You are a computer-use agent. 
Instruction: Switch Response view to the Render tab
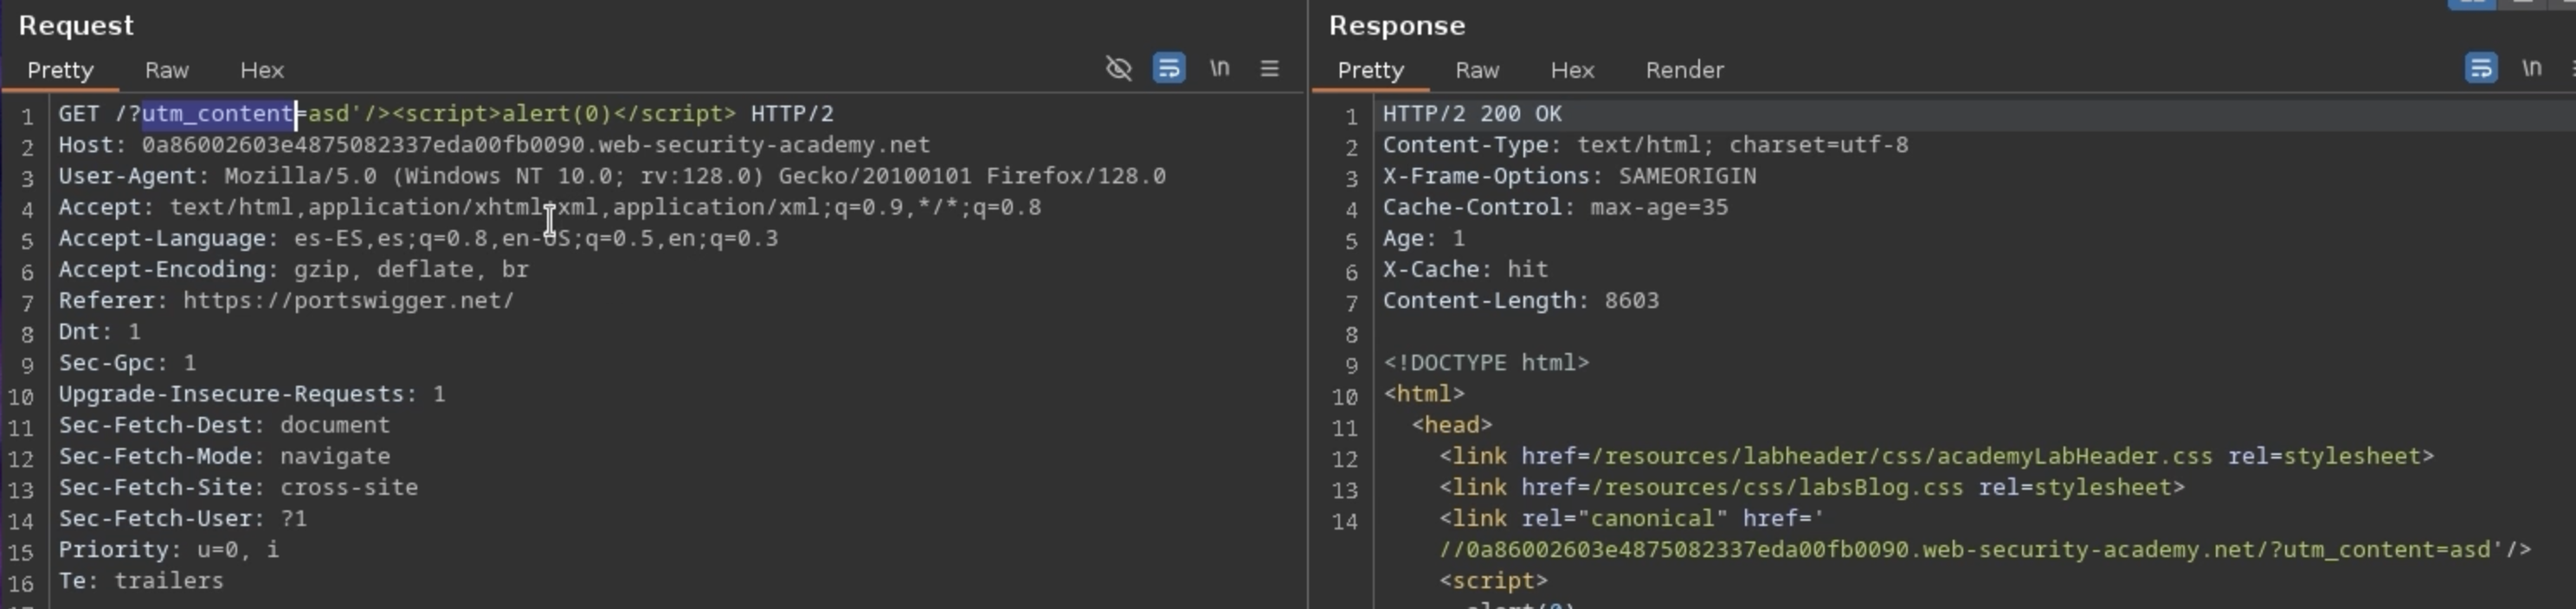click(x=1684, y=70)
